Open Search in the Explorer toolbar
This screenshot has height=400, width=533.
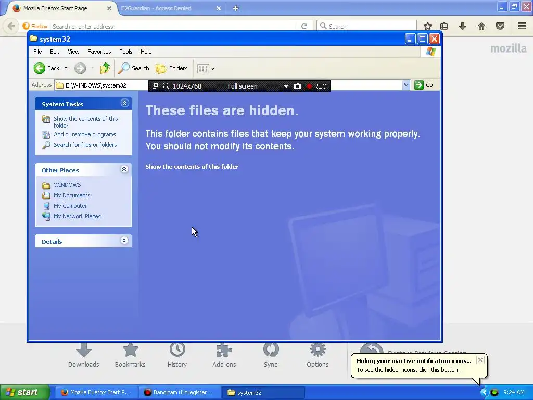pos(134,68)
